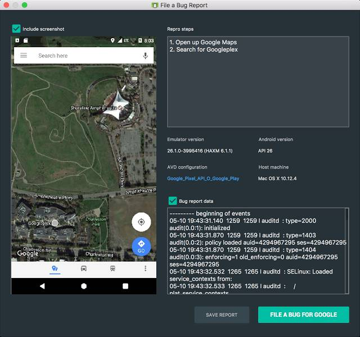
Task: Tap the Android home circle button
Action: click(84, 286)
